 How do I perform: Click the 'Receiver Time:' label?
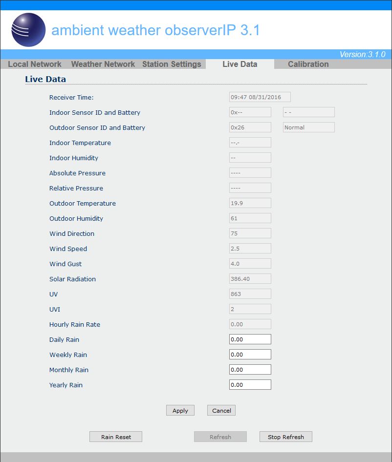pos(71,97)
